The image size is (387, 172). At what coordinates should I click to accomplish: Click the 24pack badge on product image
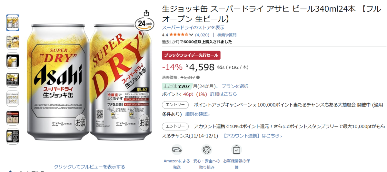click(x=144, y=24)
